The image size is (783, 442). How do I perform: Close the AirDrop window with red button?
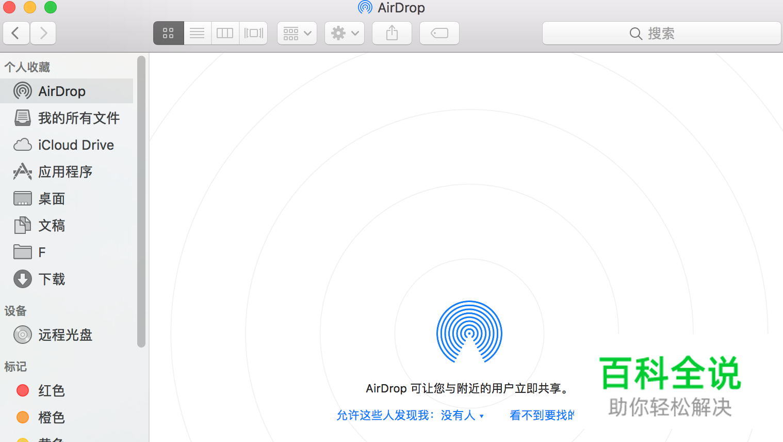(9, 7)
